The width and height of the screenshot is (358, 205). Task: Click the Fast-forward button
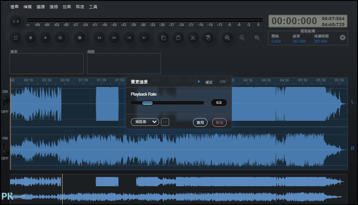(x=114, y=38)
